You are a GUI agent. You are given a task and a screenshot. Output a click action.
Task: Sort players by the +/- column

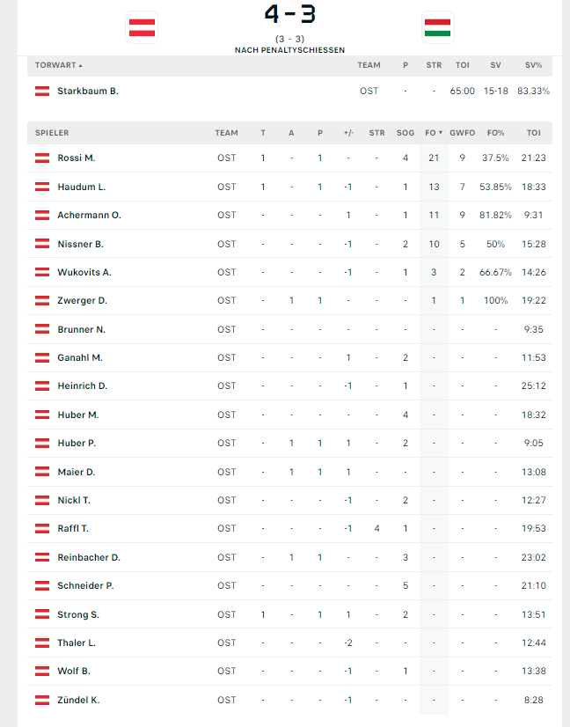click(x=348, y=133)
